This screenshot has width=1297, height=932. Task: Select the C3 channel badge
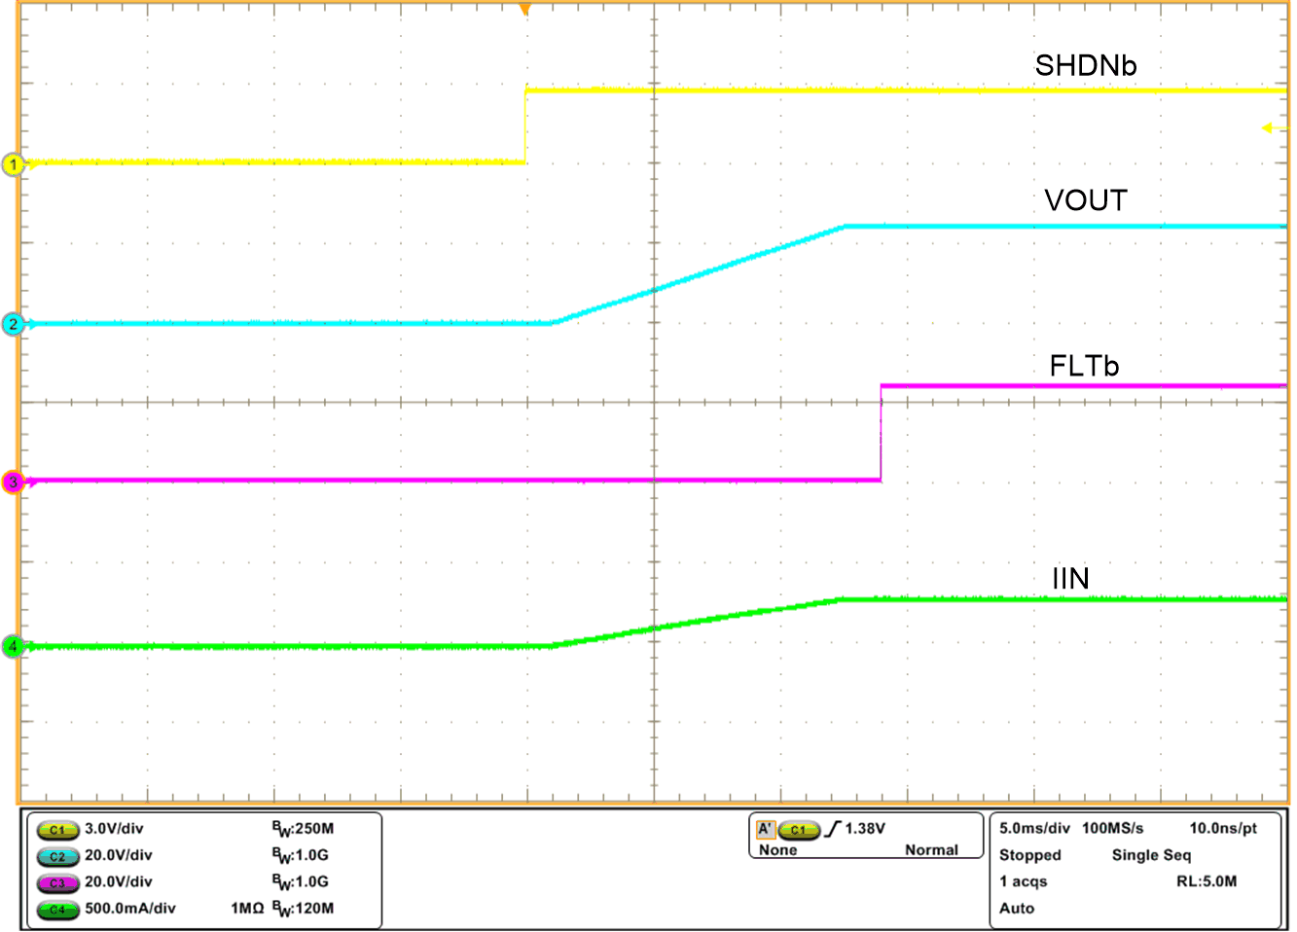pos(57,882)
